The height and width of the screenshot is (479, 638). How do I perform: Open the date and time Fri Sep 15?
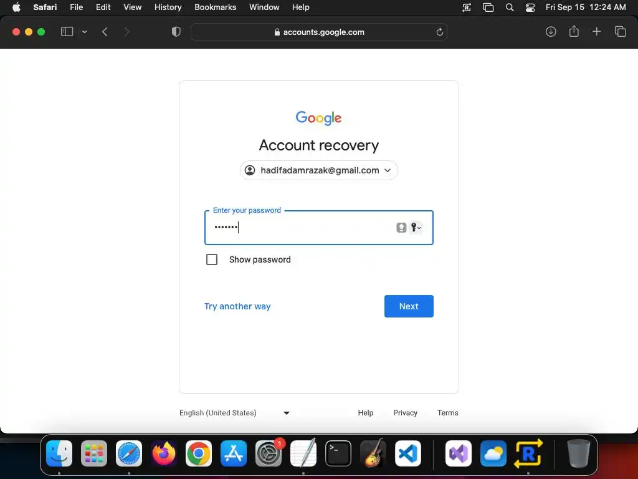coord(586,7)
